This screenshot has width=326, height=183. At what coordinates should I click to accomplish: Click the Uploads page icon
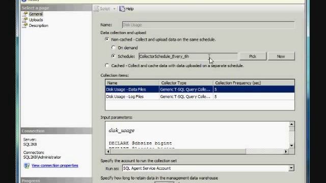pyautogui.click(x=25, y=20)
